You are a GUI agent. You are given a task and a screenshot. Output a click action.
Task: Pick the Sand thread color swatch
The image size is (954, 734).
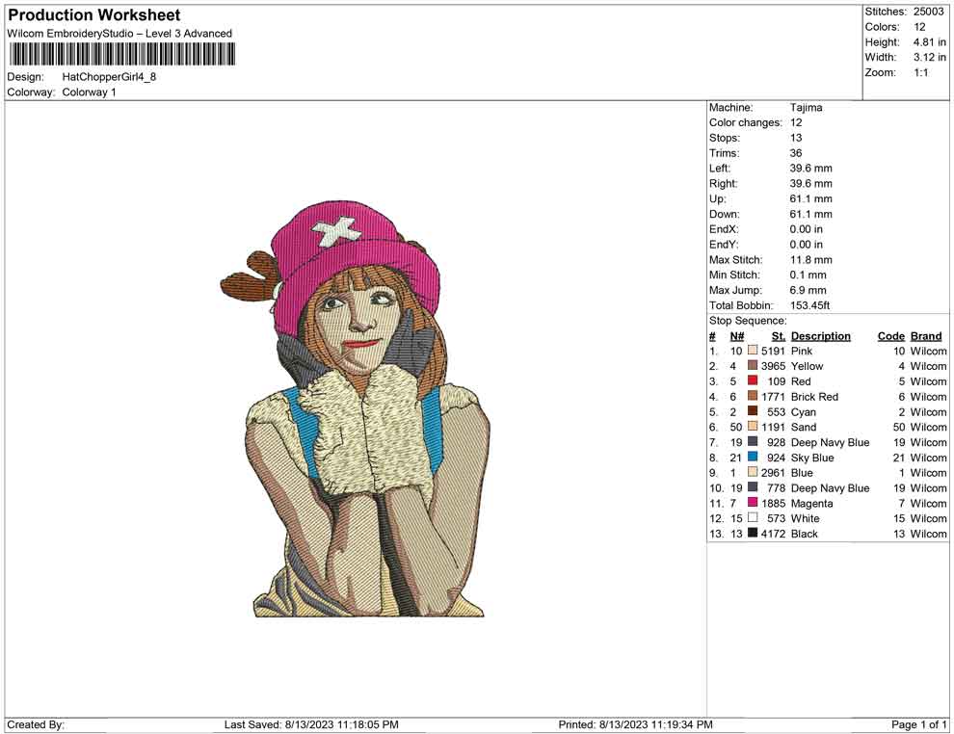(753, 427)
